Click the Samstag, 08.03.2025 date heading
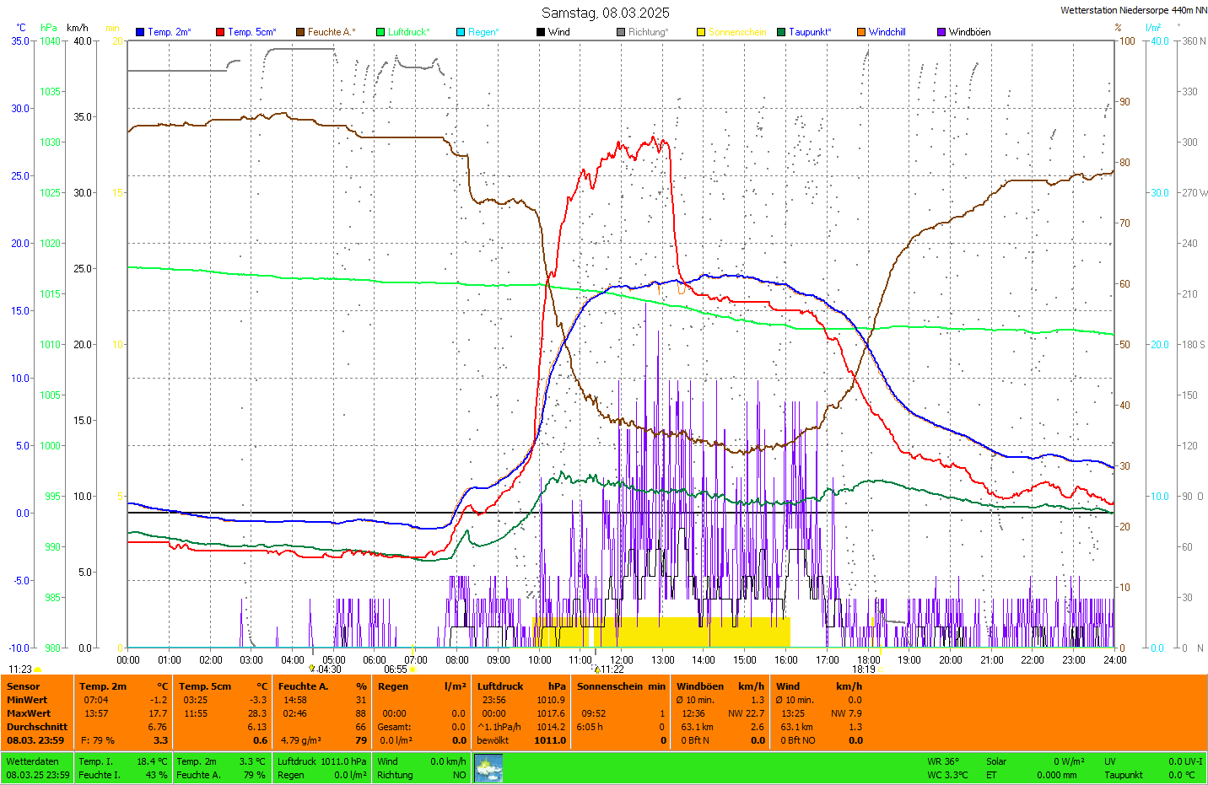Image resolution: width=1208 pixels, height=785 pixels. pyautogui.click(x=605, y=13)
